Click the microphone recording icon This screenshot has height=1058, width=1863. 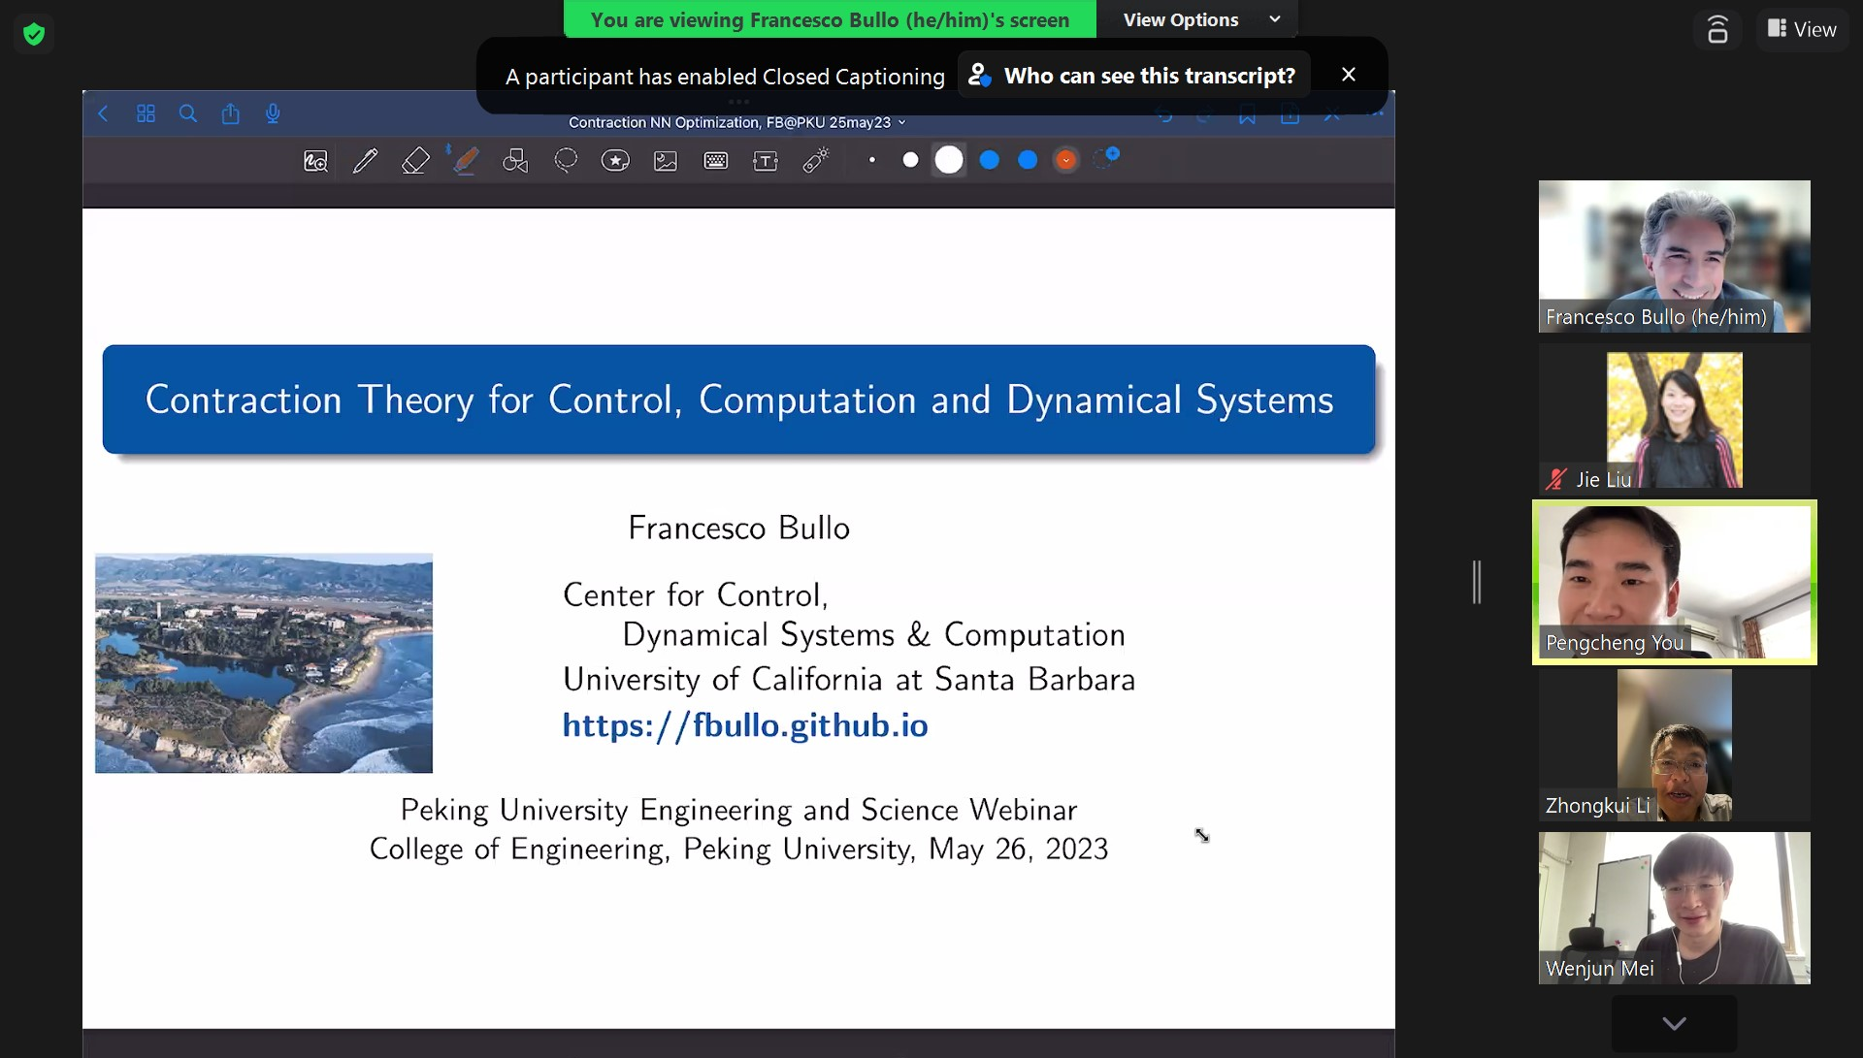pos(273,114)
